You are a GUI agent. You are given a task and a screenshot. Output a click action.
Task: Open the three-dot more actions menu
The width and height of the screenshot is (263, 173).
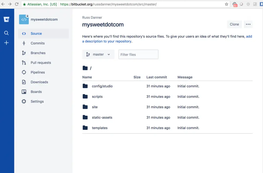pos(248,24)
